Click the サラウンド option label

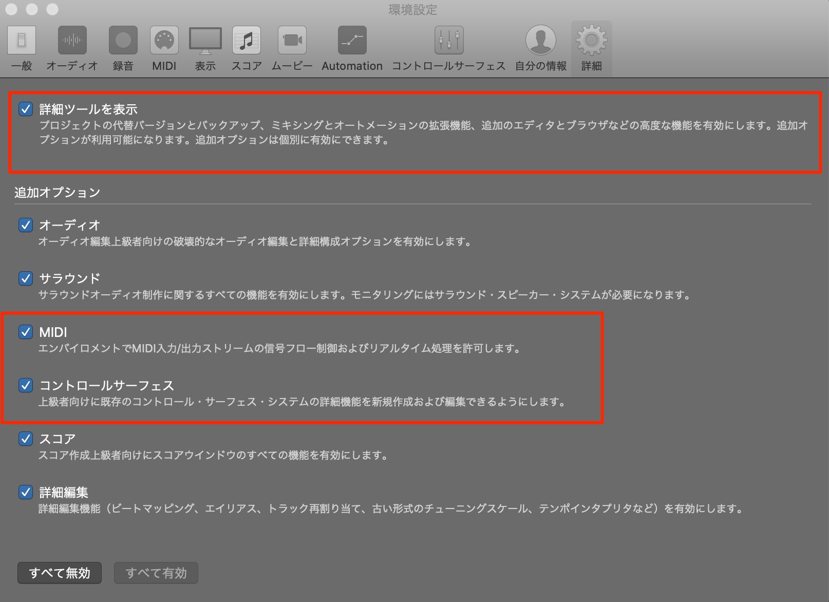pyautogui.click(x=70, y=278)
